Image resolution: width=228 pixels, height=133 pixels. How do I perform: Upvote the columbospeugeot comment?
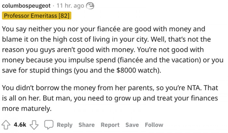click(6, 125)
